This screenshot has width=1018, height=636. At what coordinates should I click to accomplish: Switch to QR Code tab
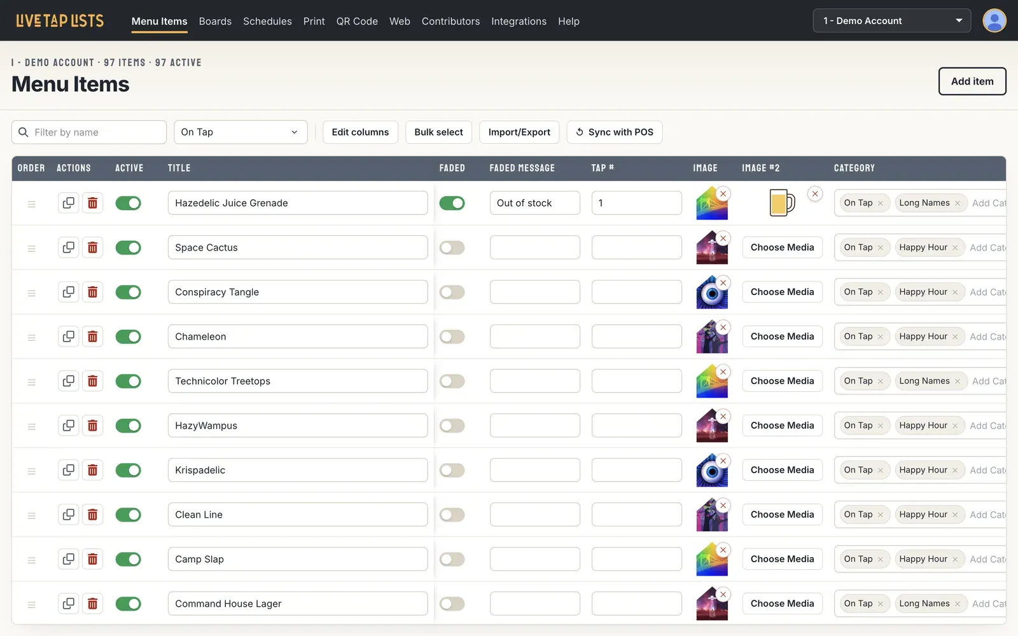click(357, 21)
